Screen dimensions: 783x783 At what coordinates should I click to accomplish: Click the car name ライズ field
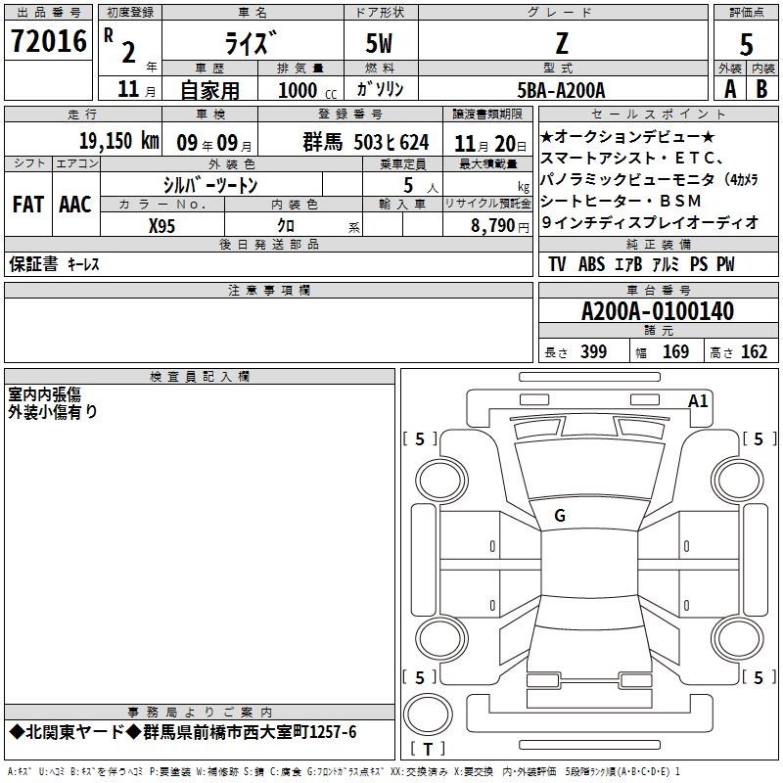[252, 44]
